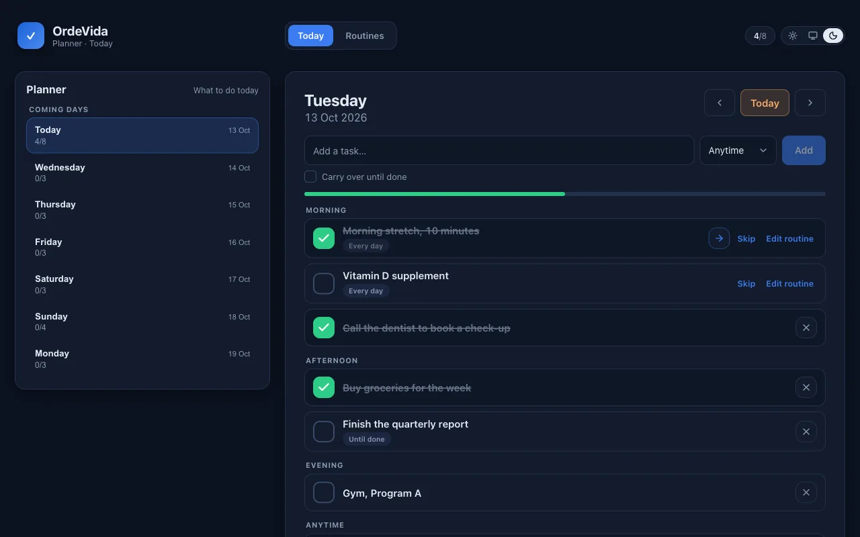Remove Gym, Program A task

click(806, 493)
